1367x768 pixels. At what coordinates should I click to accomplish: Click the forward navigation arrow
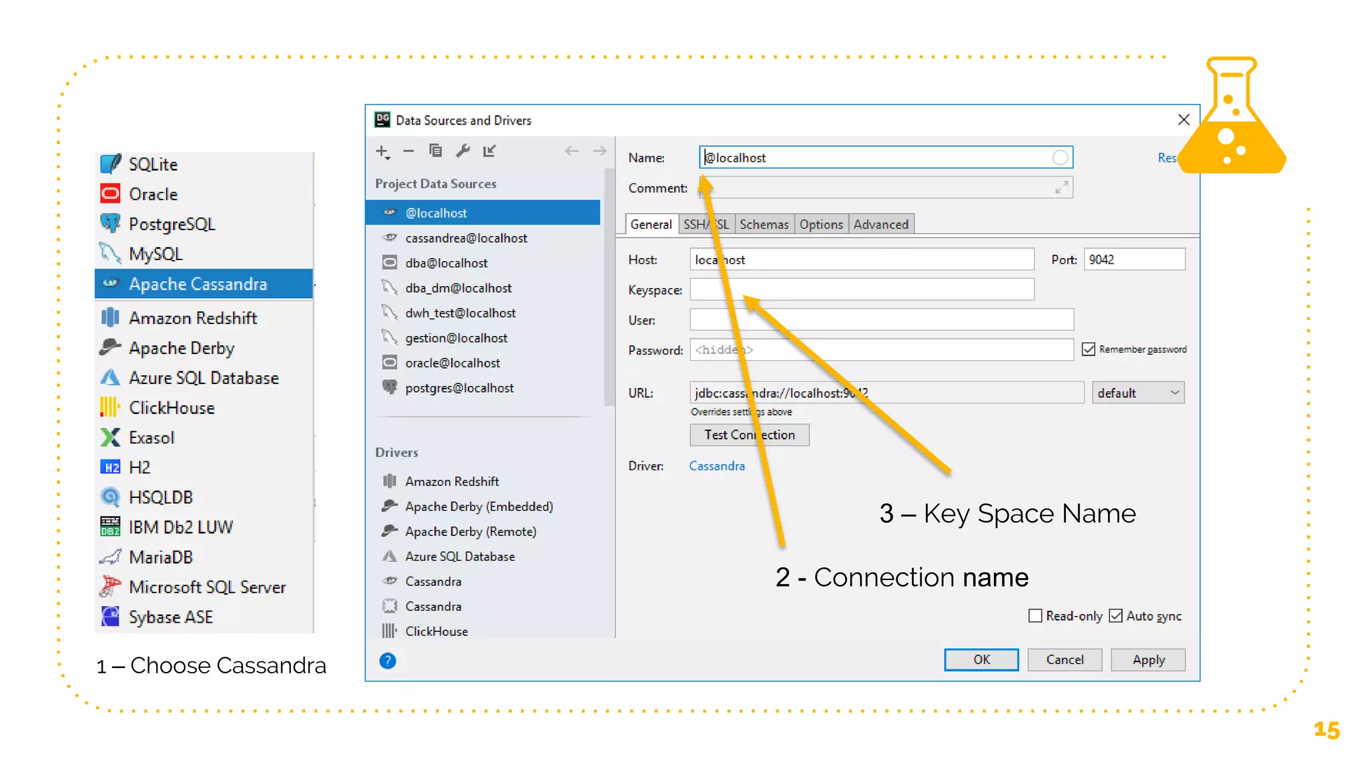click(599, 151)
